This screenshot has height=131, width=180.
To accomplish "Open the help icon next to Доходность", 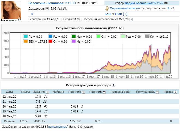I will (x=47, y=9).
